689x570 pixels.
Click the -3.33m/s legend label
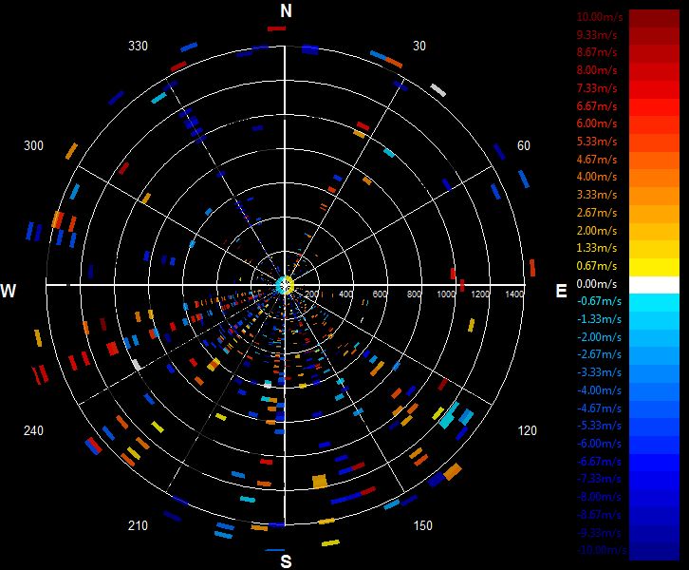click(x=599, y=372)
